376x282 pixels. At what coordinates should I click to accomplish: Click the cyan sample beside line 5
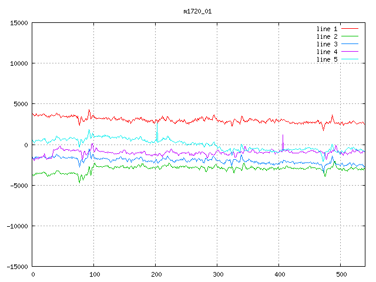(350, 59)
